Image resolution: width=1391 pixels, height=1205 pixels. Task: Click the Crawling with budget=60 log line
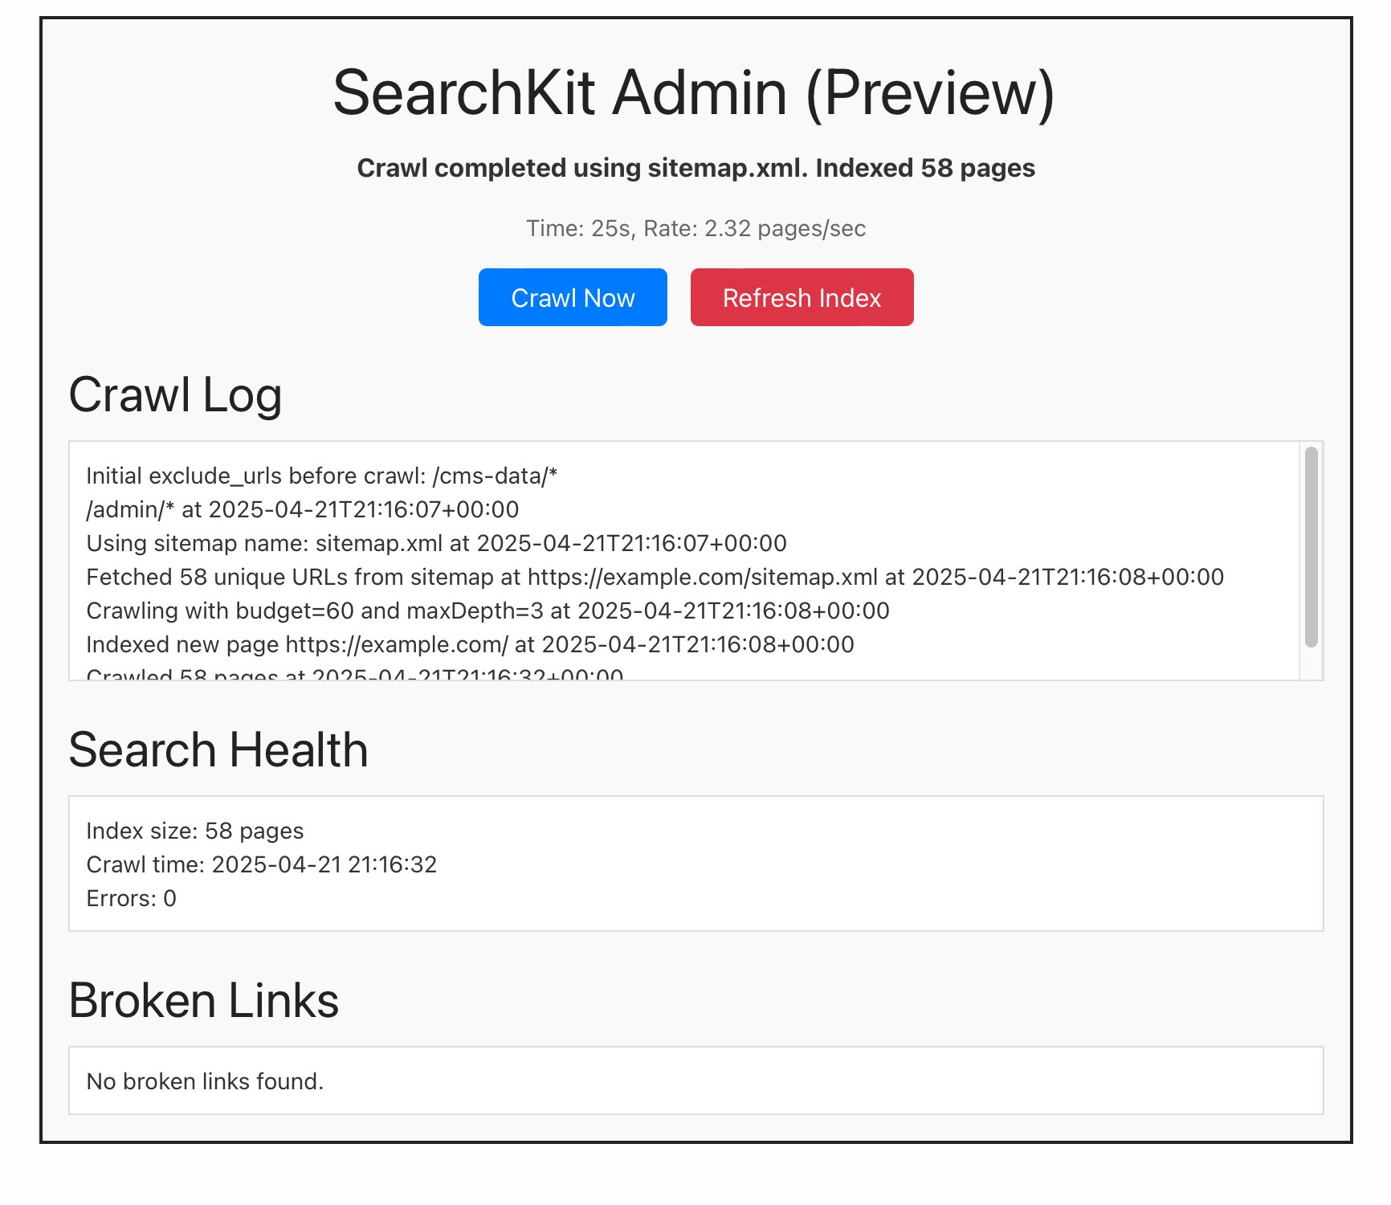click(x=487, y=611)
